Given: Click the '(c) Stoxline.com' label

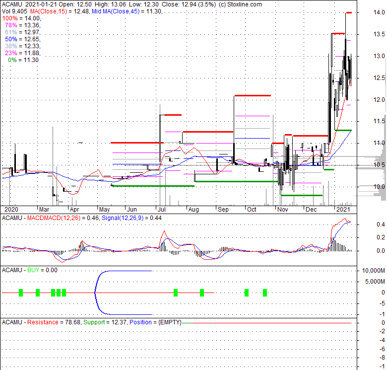Looking at the screenshot, I should click(240, 4).
